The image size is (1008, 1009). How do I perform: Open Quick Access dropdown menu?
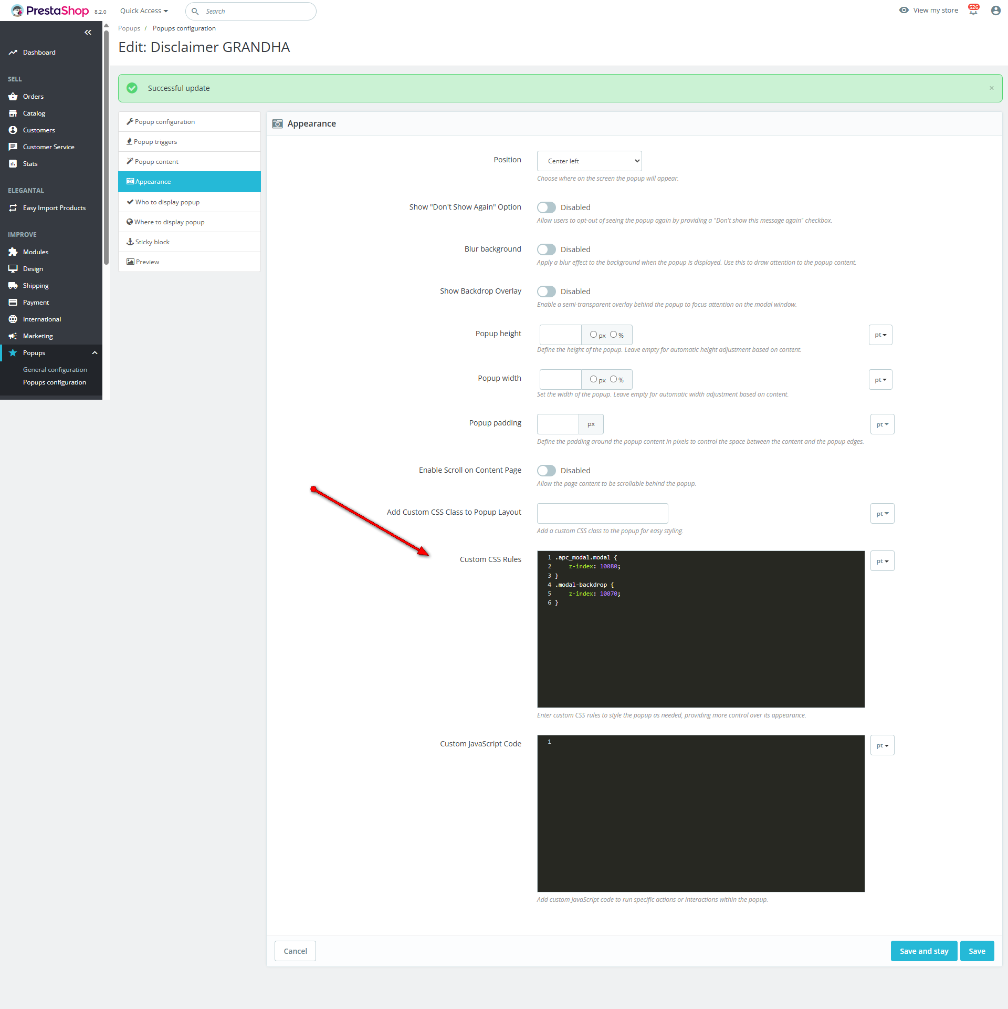[144, 11]
